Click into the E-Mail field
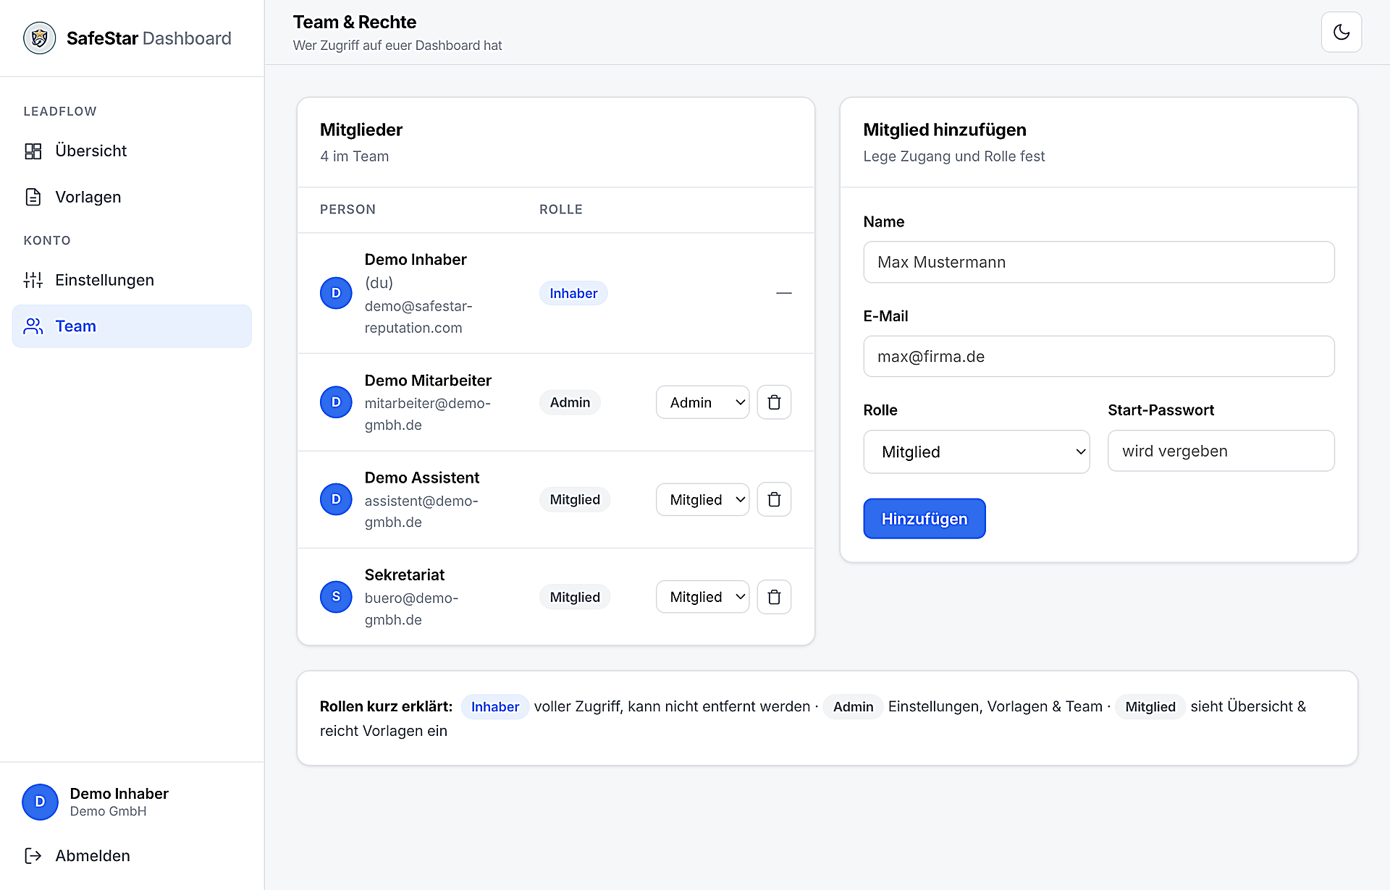This screenshot has width=1390, height=890. (1098, 356)
